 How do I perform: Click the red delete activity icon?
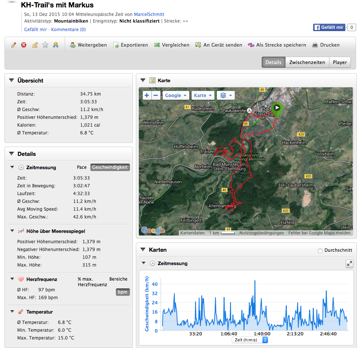[24, 45]
